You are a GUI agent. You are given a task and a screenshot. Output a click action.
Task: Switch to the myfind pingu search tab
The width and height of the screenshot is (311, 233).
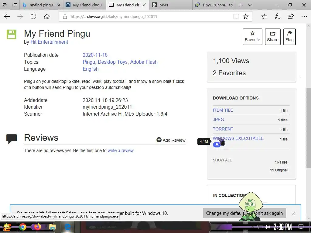(41, 5)
